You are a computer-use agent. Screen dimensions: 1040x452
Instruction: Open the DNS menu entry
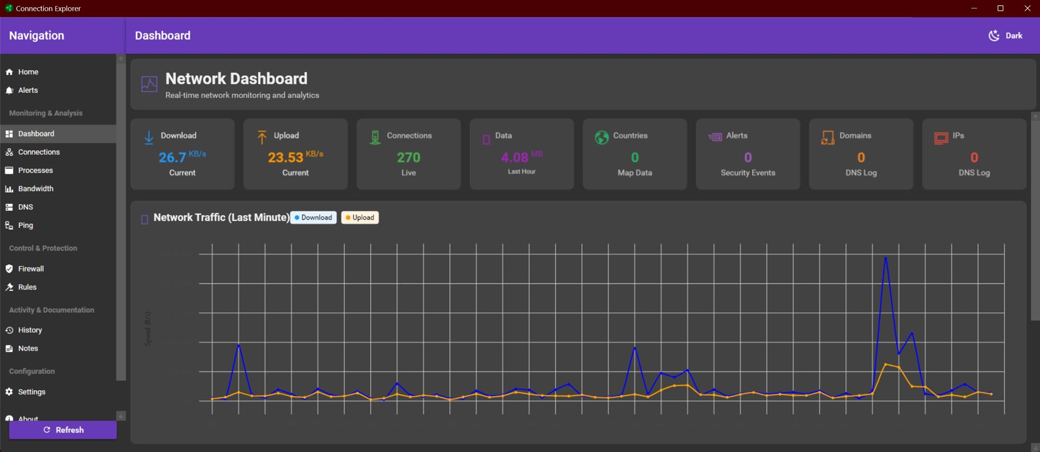[25, 207]
